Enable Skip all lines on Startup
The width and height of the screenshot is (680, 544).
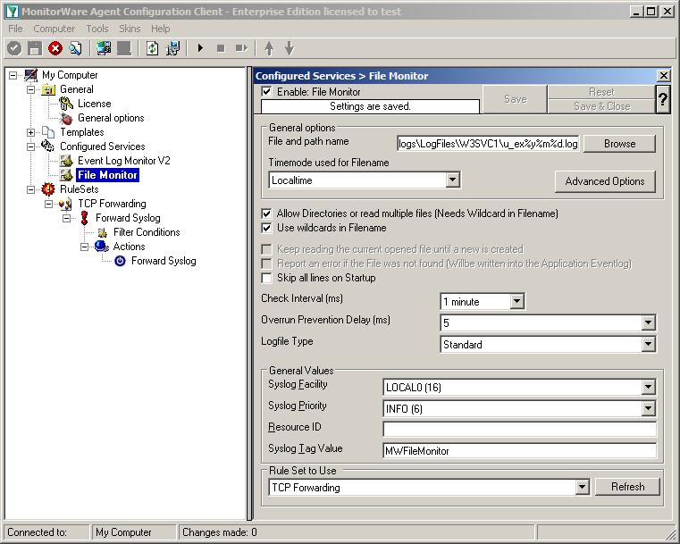266,278
